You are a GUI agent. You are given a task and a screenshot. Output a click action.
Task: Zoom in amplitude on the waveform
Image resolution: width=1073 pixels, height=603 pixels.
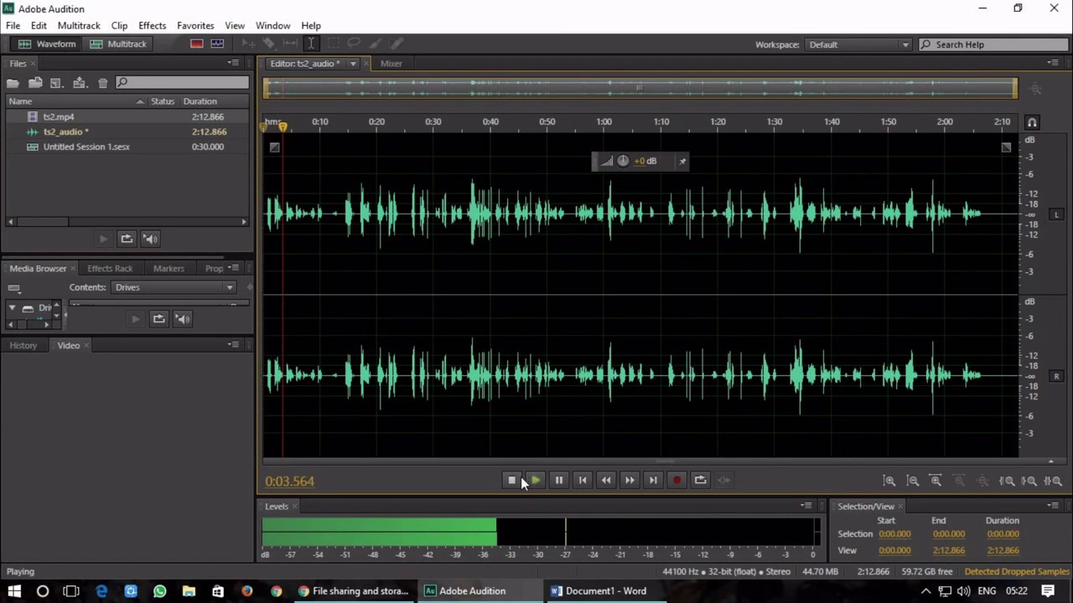[x=889, y=481]
